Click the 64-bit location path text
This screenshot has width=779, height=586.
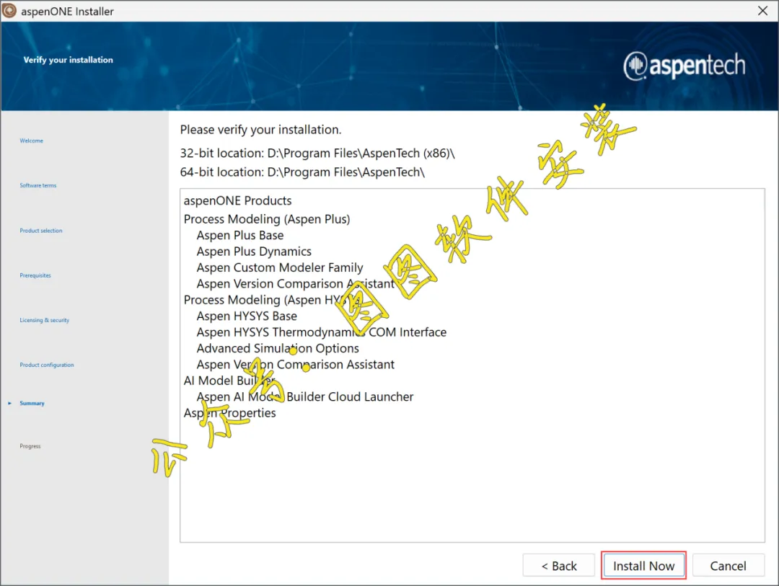point(302,172)
